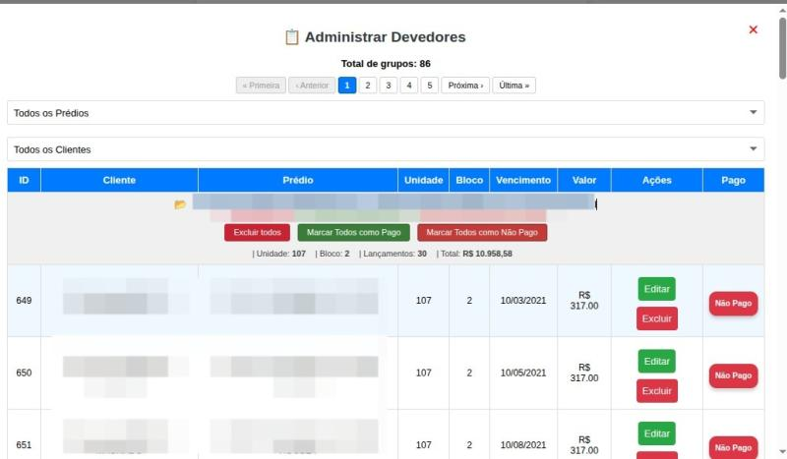Click the Vencimento column header
Image resolution: width=787 pixels, height=459 pixels.
tap(523, 180)
